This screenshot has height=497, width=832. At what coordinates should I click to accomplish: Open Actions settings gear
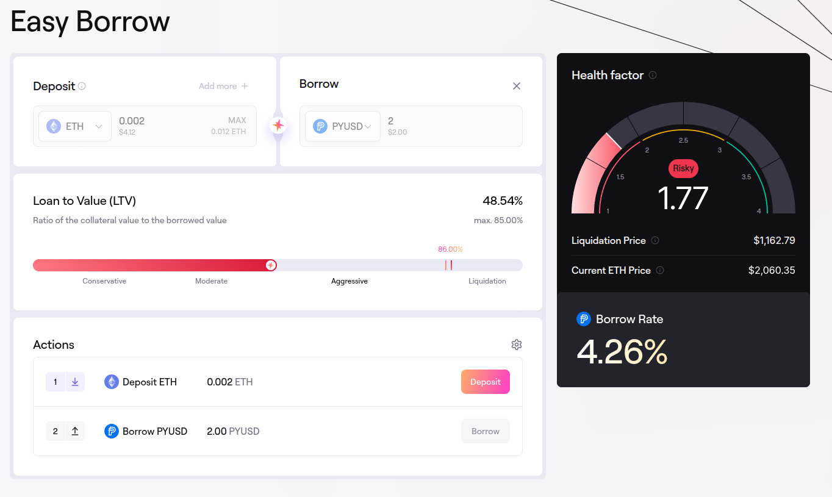pyautogui.click(x=517, y=345)
